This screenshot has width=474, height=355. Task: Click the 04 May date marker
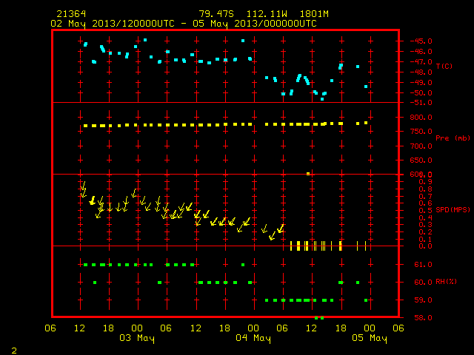tap(253, 338)
